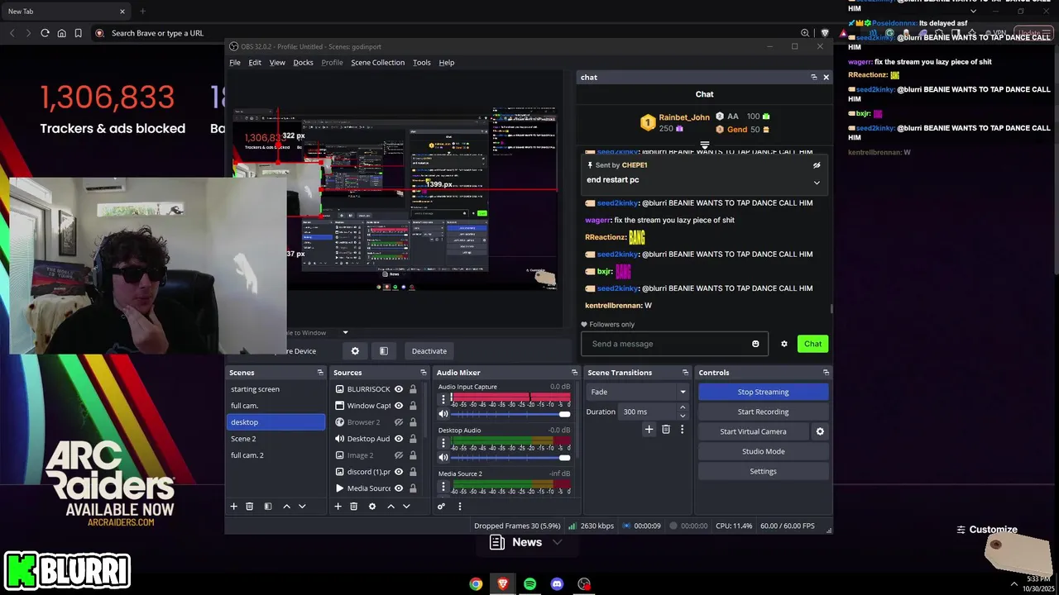The width and height of the screenshot is (1059, 595).
Task: Open OBS Settings from Controls
Action: [x=763, y=471]
